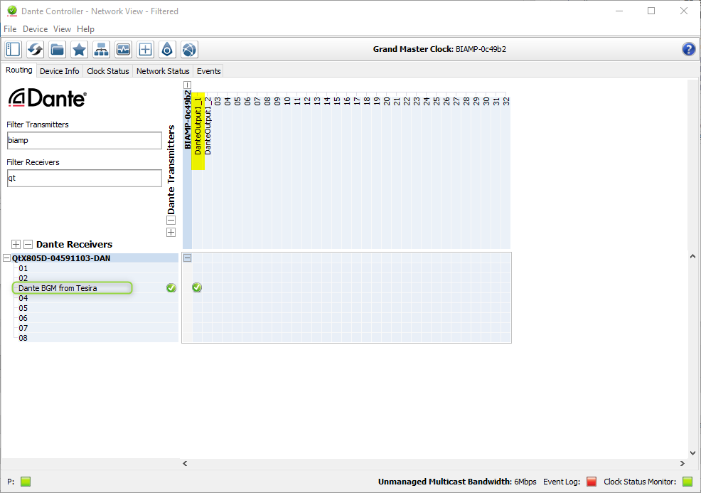
Task: Click the droplet toolbar icon
Action: tap(167, 49)
